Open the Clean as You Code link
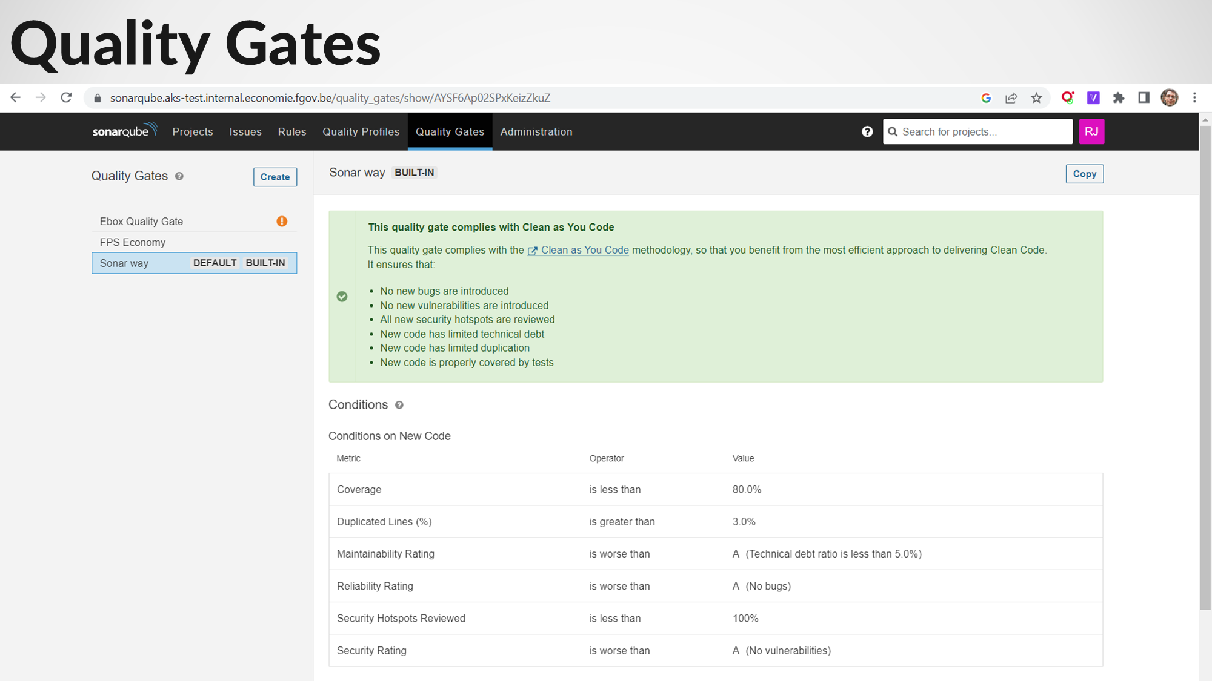 (584, 250)
